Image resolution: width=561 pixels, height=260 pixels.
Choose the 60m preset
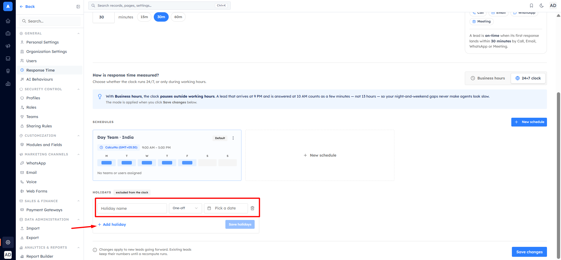point(178,17)
